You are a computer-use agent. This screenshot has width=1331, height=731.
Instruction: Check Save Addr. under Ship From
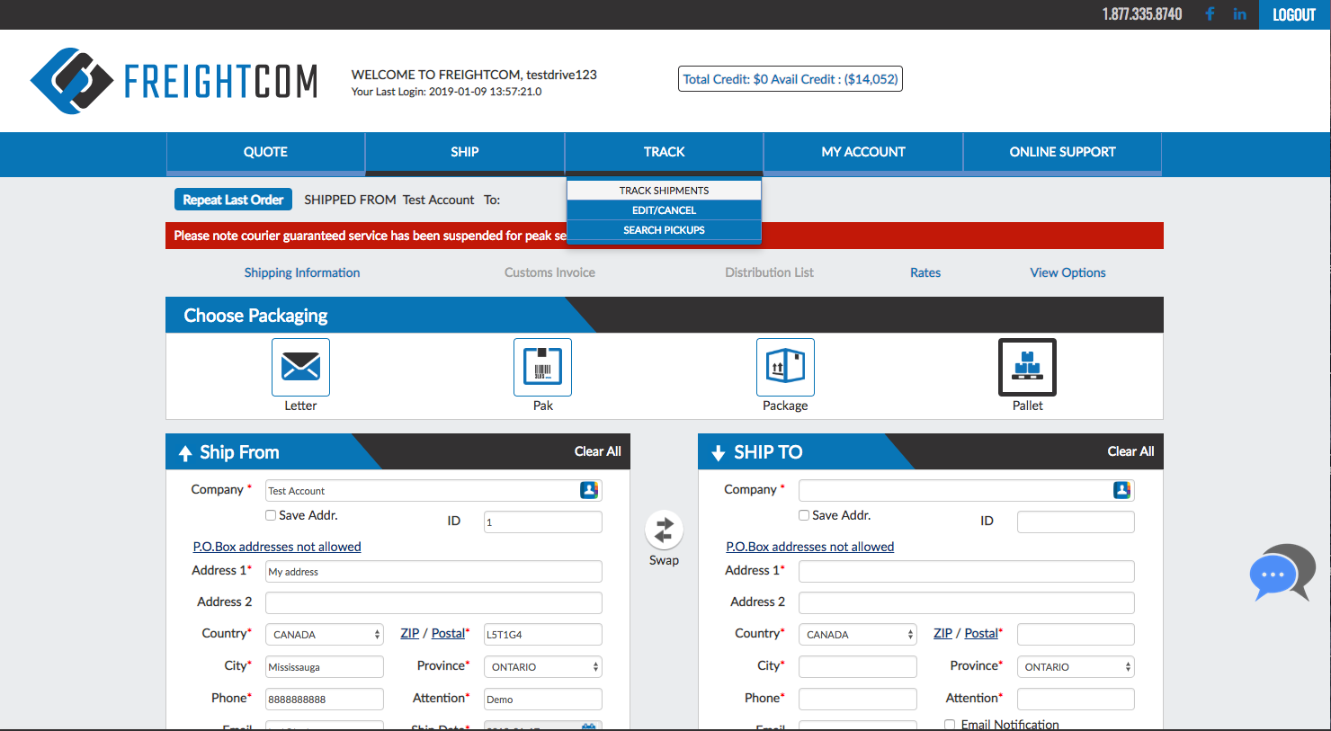(271, 515)
